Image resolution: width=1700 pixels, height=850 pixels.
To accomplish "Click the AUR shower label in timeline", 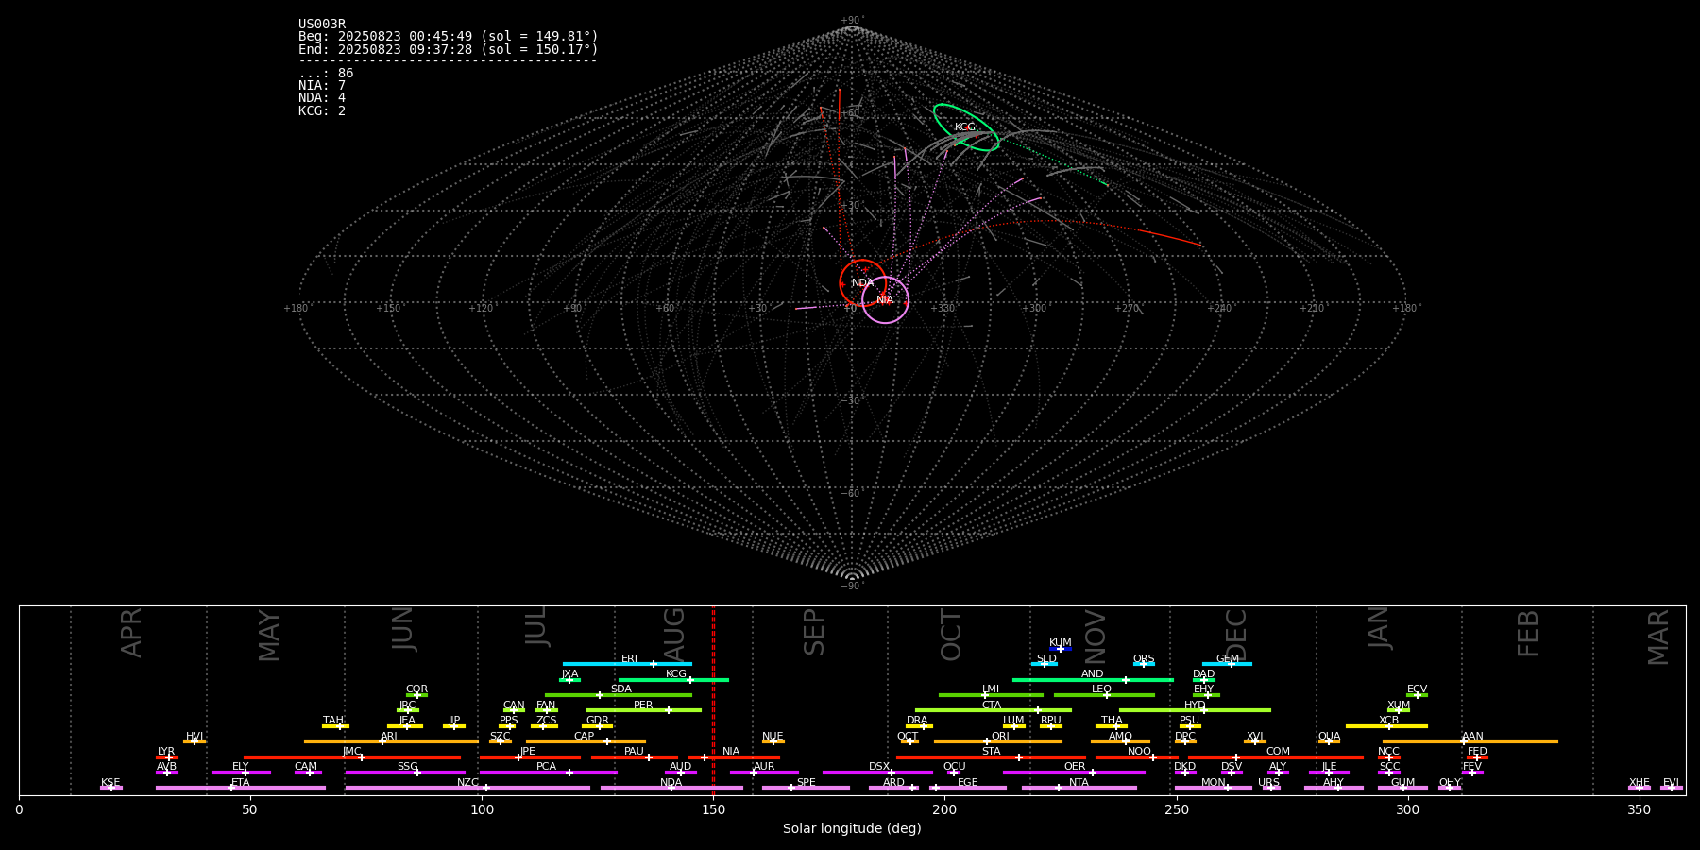I will 764,767.
